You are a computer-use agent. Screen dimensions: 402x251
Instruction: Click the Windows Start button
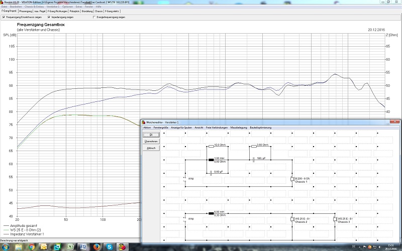click(x=6, y=247)
